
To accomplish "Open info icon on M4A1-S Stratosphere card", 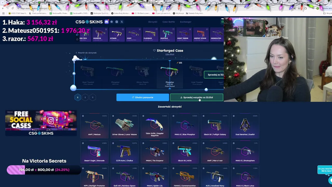I will (234, 143).
